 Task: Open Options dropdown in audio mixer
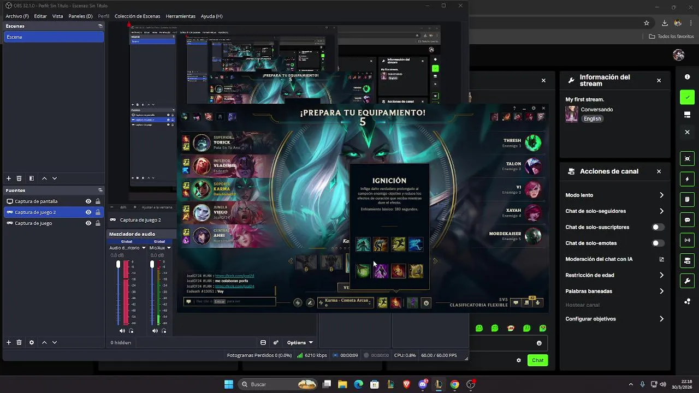click(300, 343)
